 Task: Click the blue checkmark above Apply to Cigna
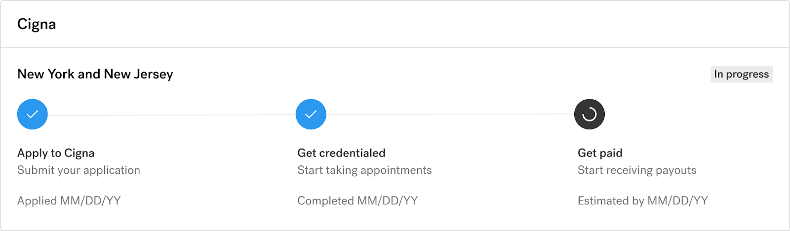(33, 115)
